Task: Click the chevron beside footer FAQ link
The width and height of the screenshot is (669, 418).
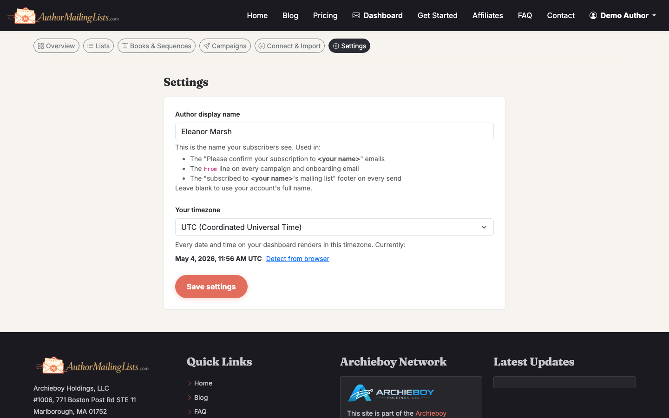Action: [190, 411]
